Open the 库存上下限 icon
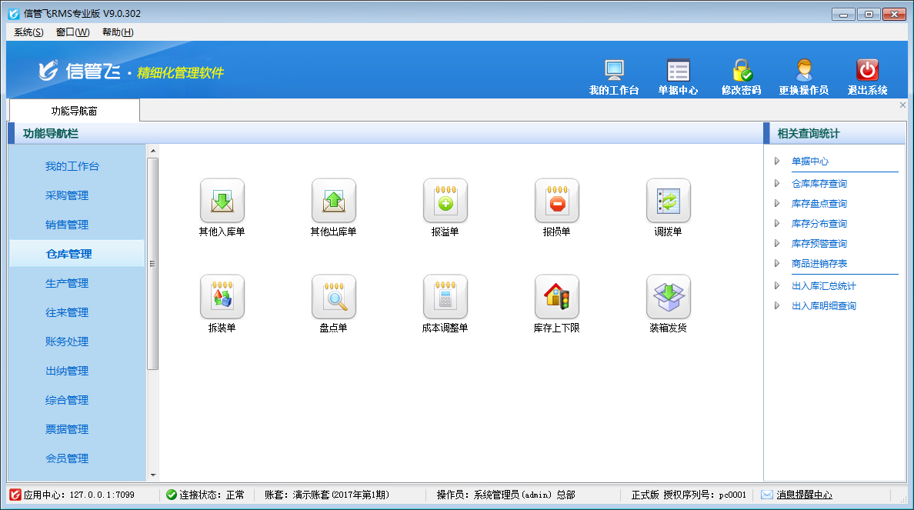Image resolution: width=914 pixels, height=510 pixels. (557, 297)
